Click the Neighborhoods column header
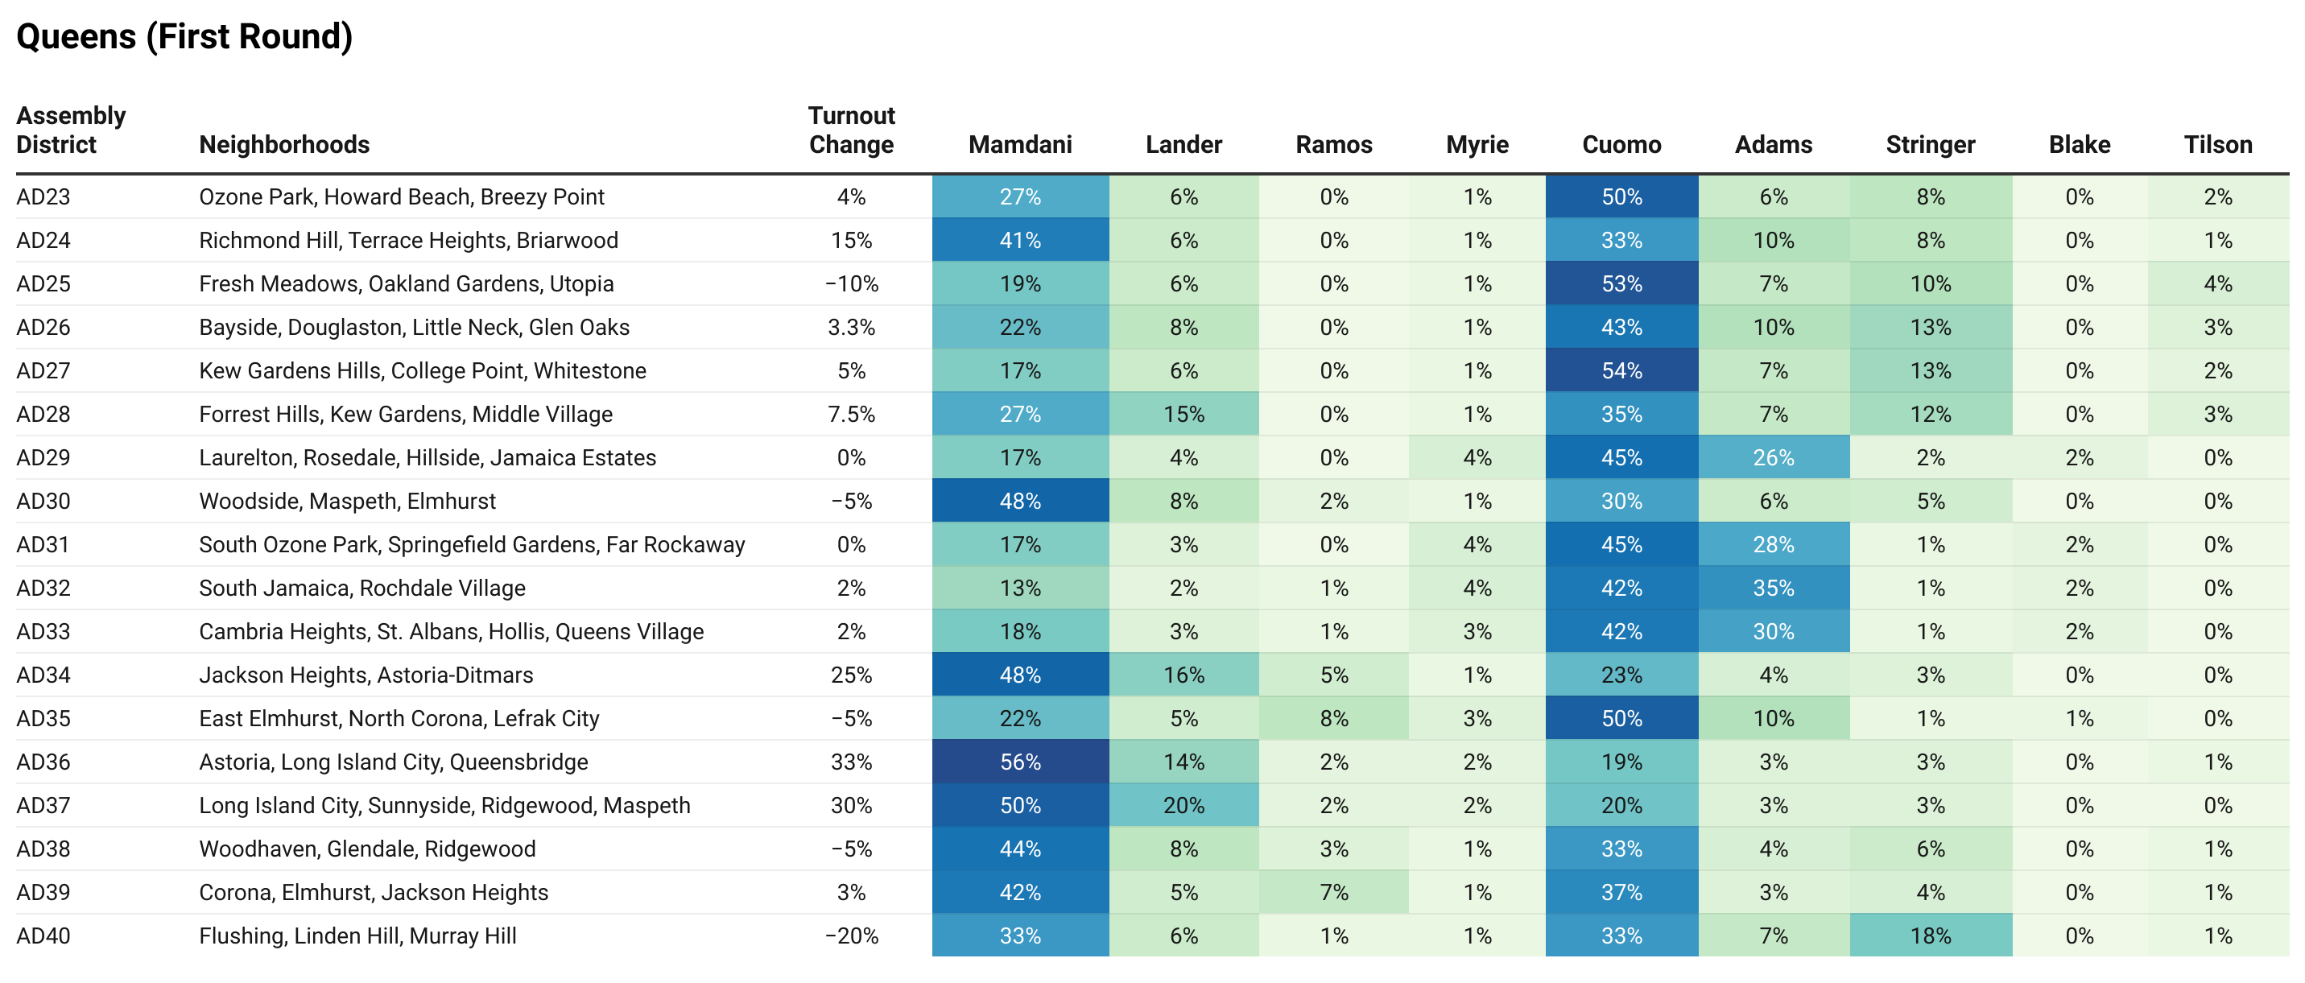2305x983 pixels. click(x=283, y=144)
